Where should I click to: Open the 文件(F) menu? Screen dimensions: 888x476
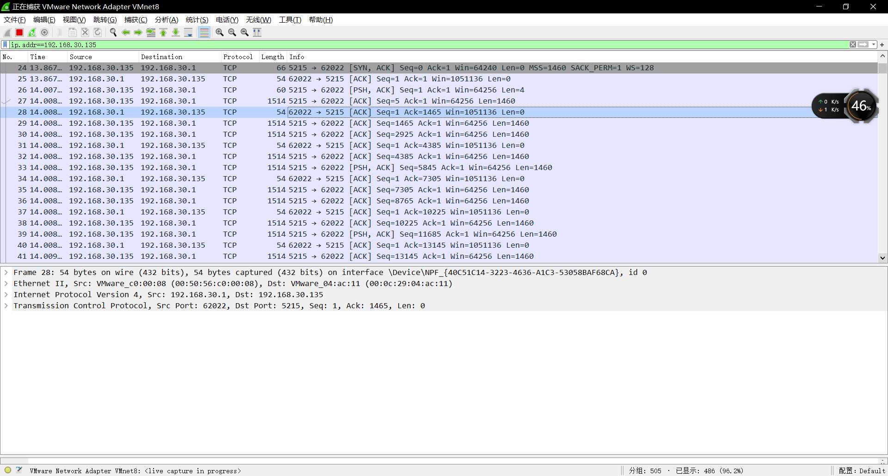(15, 20)
